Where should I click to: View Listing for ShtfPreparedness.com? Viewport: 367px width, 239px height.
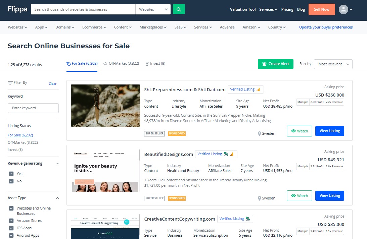329,131
